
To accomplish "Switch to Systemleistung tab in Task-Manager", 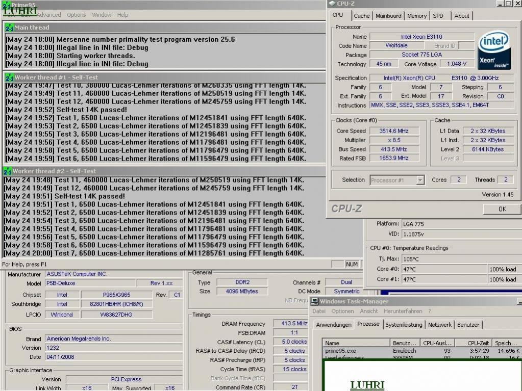I will point(404,325).
